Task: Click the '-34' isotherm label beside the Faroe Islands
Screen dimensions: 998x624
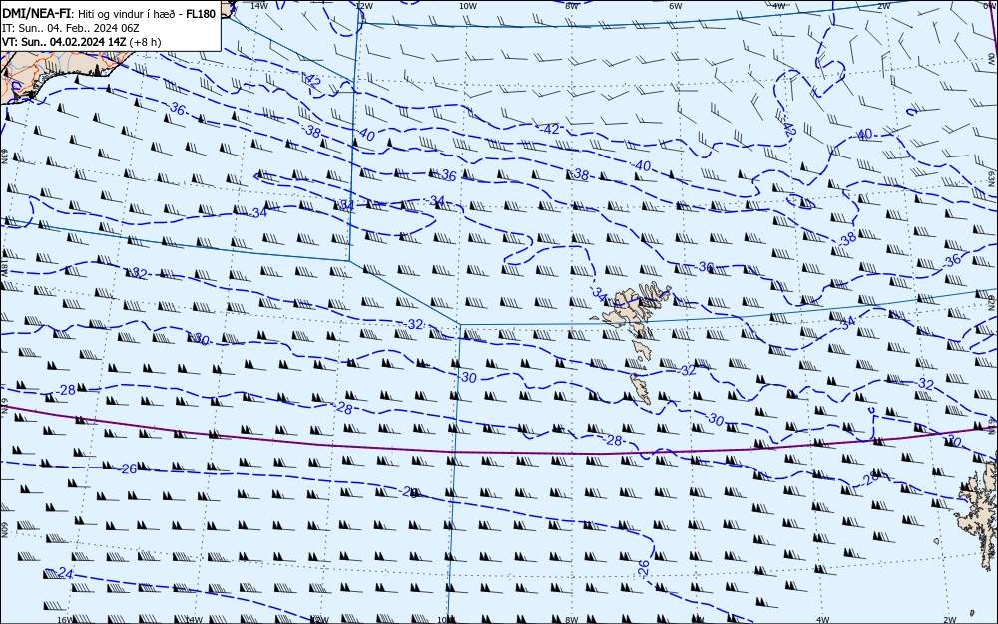Action: pos(598,294)
